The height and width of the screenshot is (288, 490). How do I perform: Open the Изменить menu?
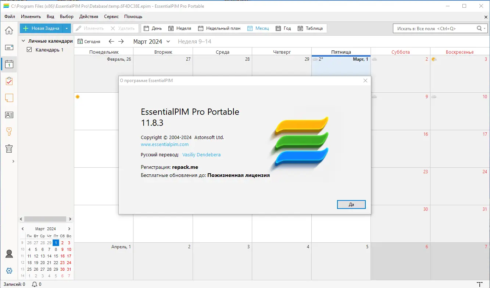click(x=31, y=17)
